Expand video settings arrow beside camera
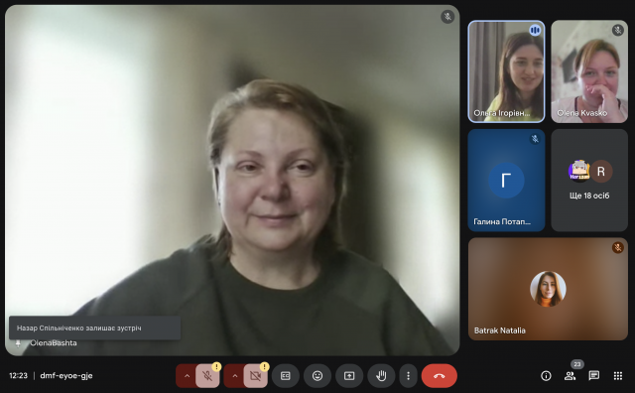This screenshot has height=393, width=635. click(234, 376)
